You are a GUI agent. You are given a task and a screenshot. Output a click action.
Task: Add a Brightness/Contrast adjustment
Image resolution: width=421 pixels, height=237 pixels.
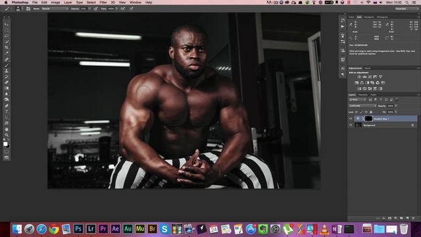tap(359, 77)
